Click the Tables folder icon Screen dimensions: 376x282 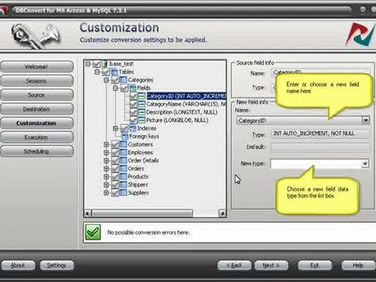(114, 72)
